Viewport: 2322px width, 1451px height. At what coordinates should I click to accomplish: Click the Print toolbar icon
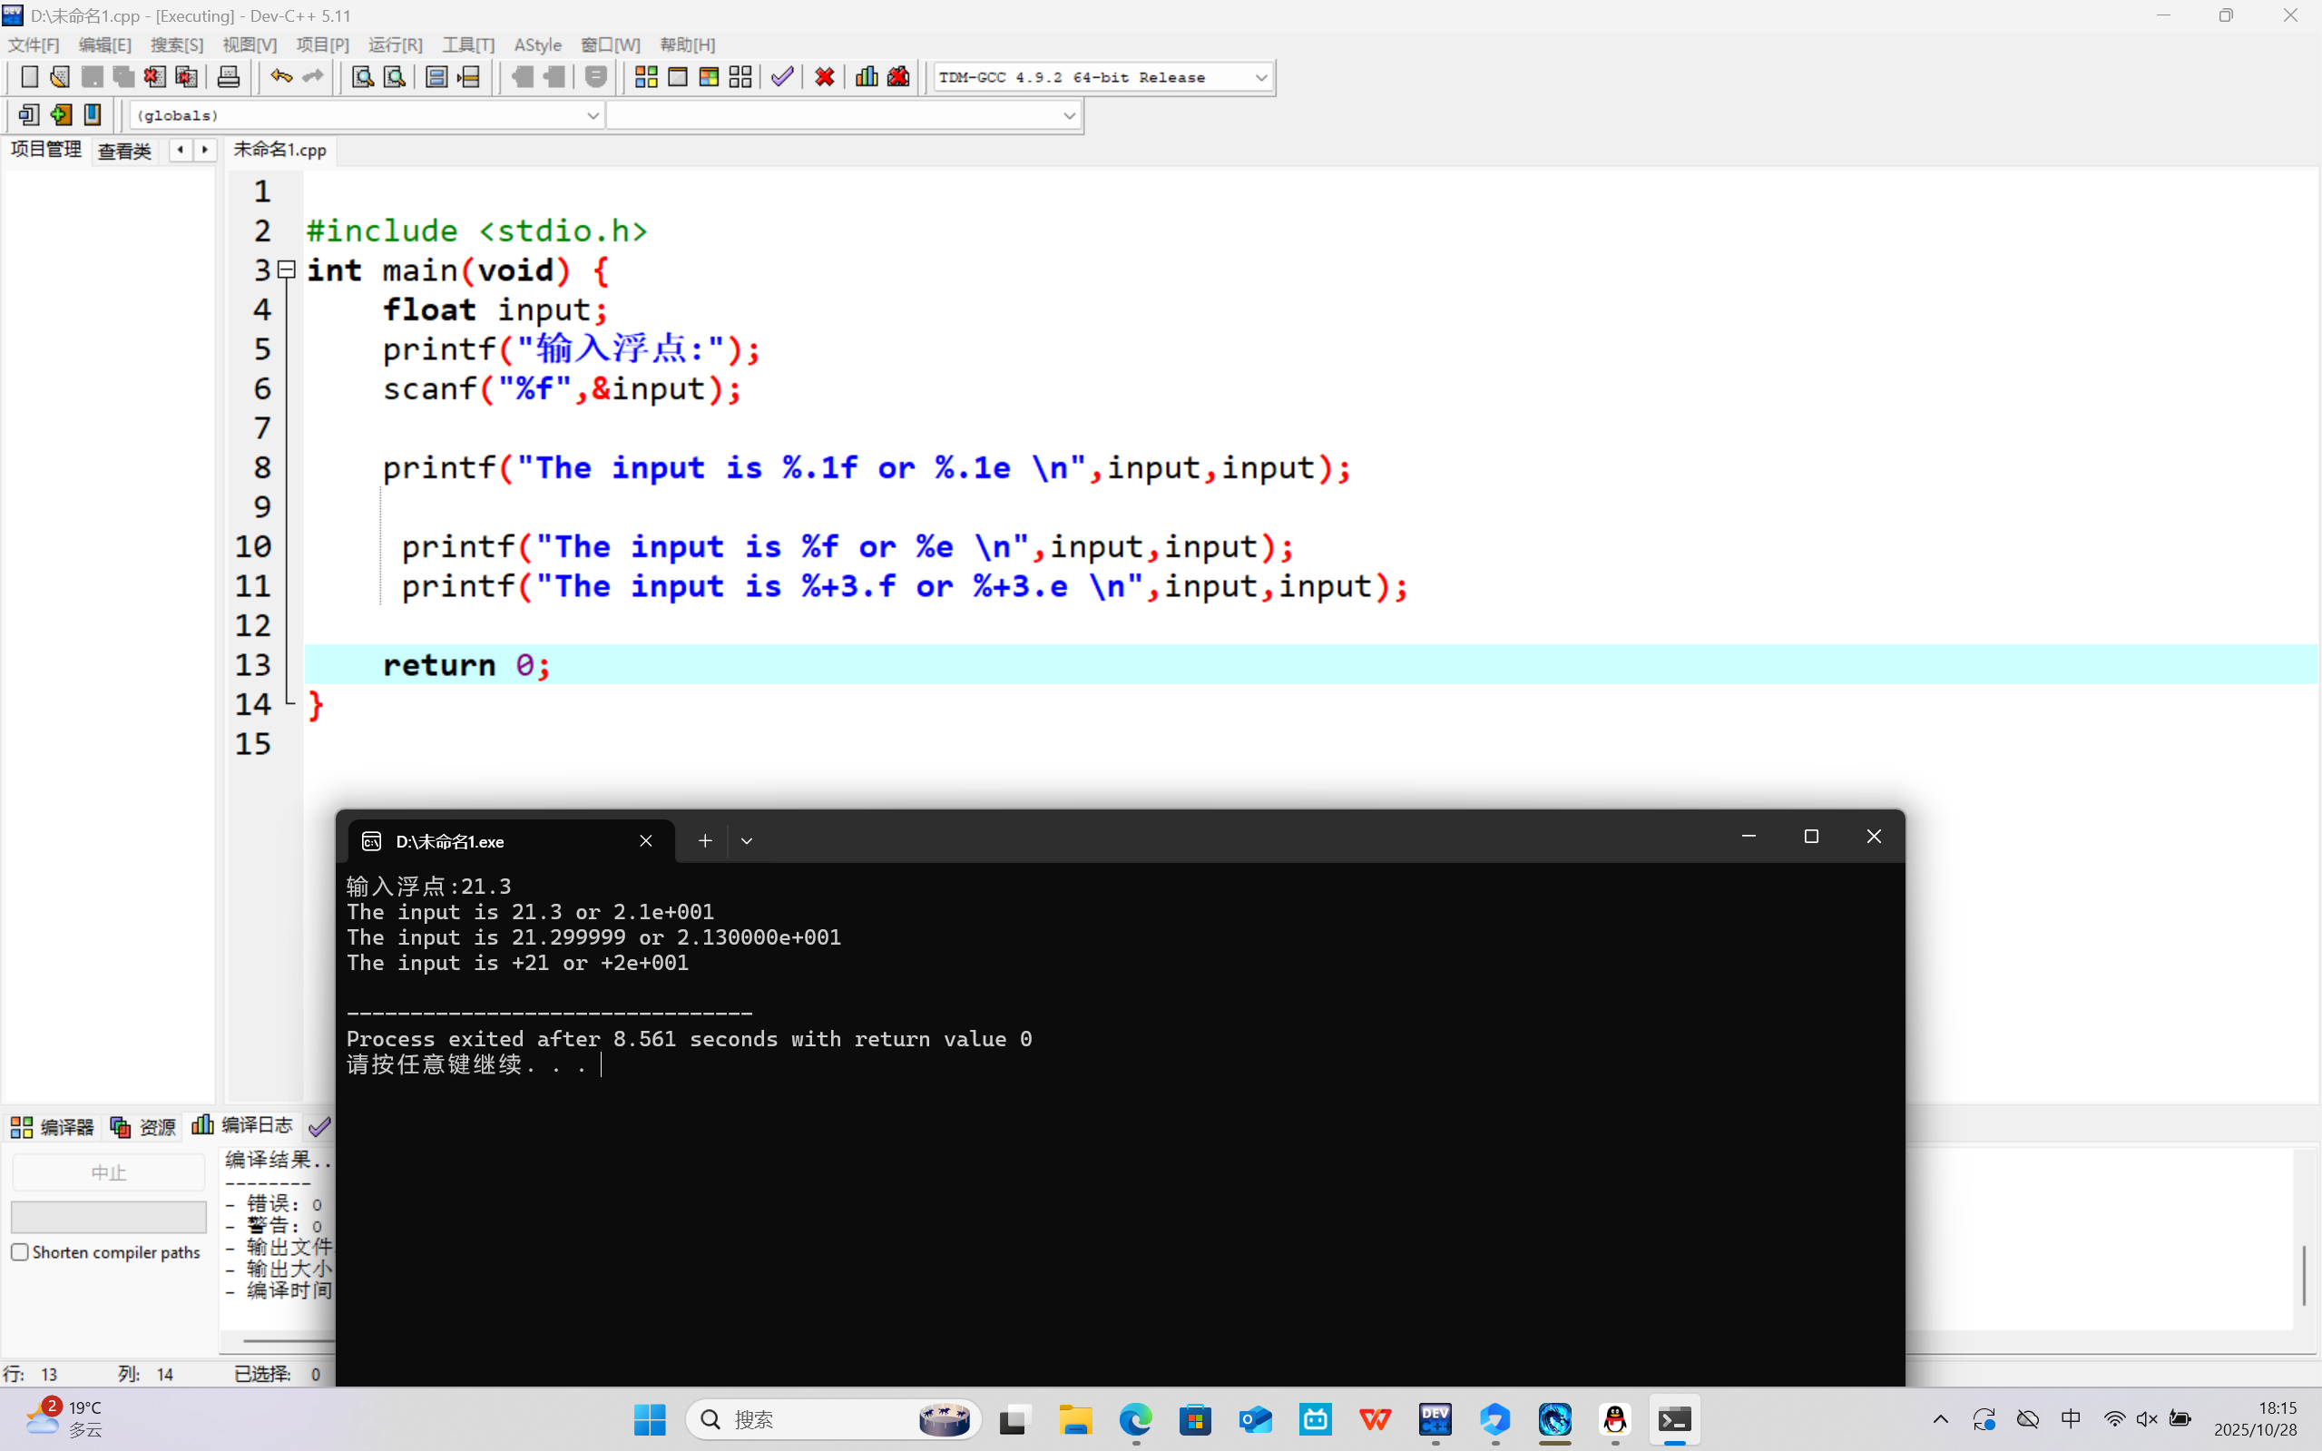(229, 77)
